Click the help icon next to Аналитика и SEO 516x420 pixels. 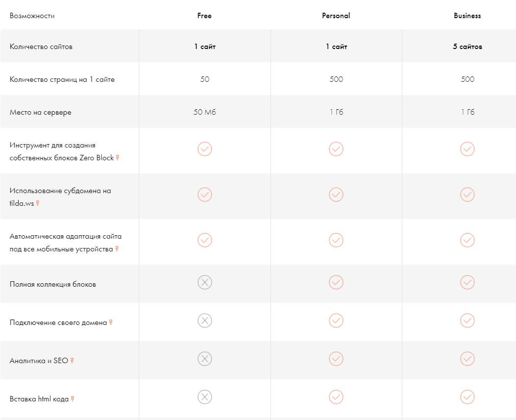tap(72, 361)
